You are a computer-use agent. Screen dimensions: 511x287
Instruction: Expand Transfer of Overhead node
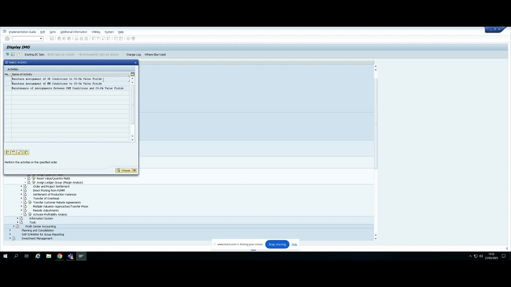click(x=22, y=199)
